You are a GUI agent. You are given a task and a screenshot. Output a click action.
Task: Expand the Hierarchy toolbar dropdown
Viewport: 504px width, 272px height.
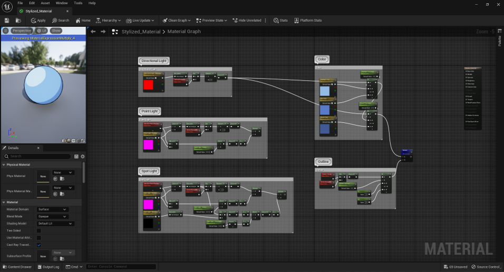(x=108, y=21)
